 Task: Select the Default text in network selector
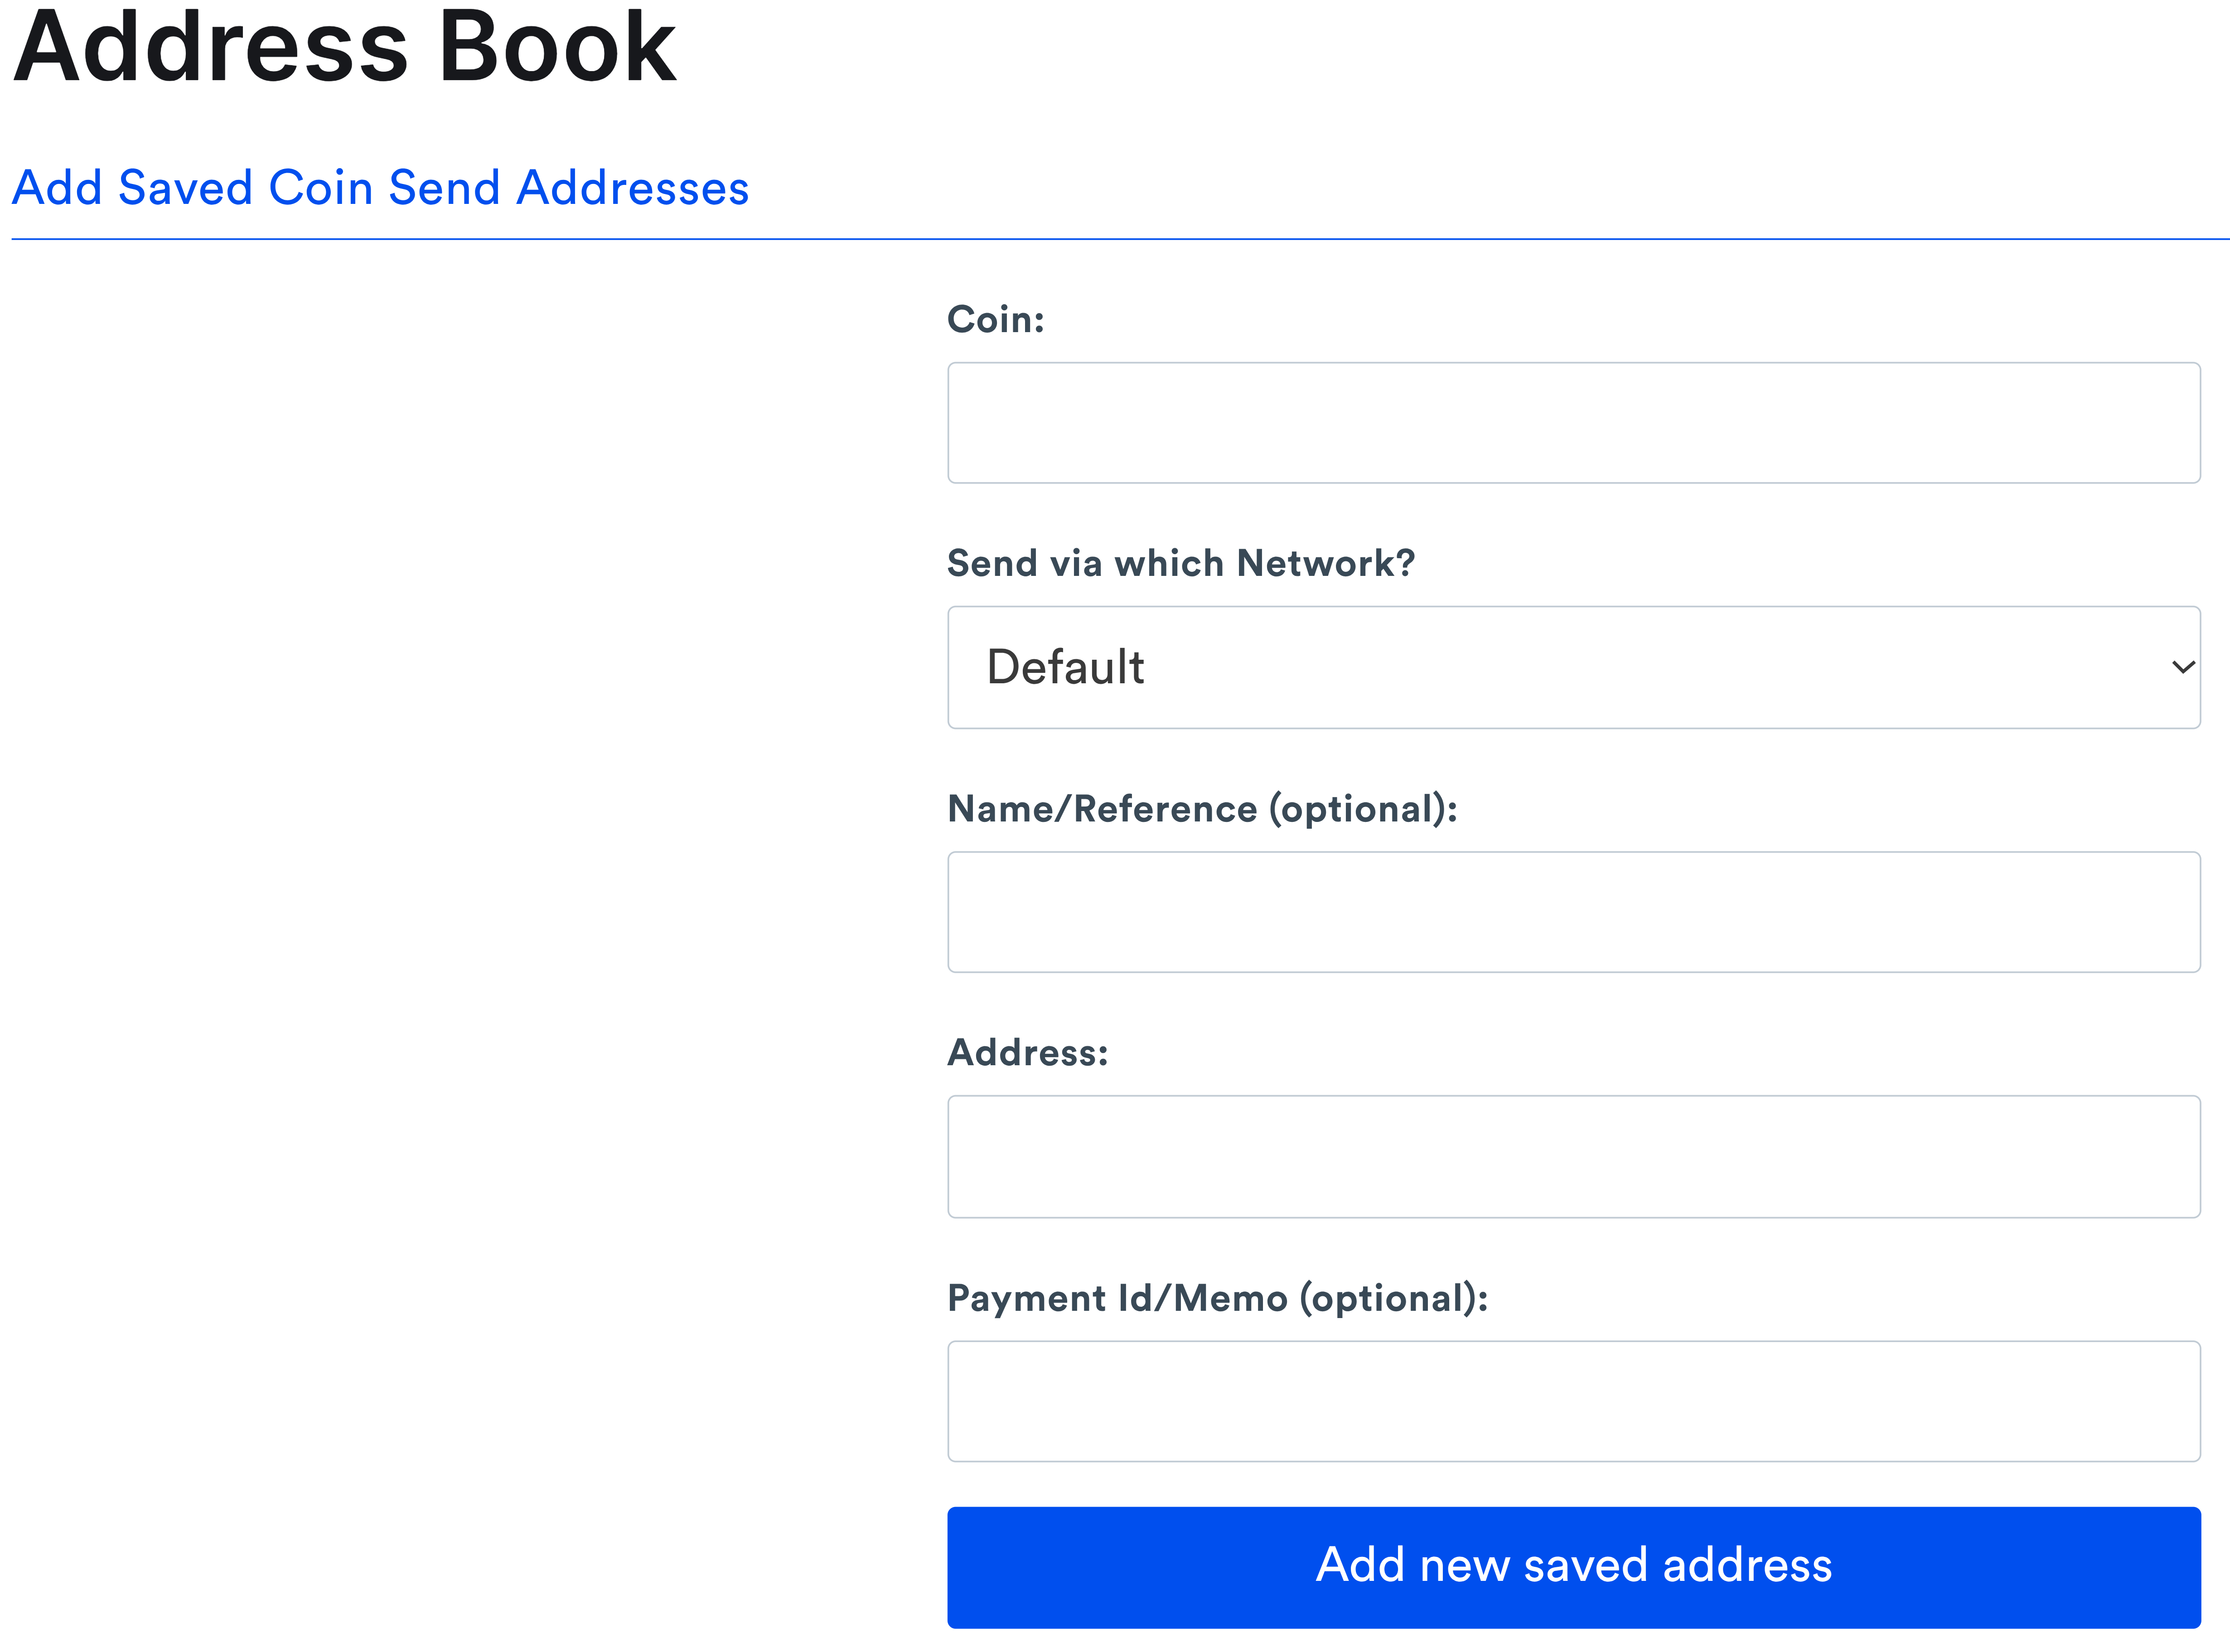[x=1065, y=667]
